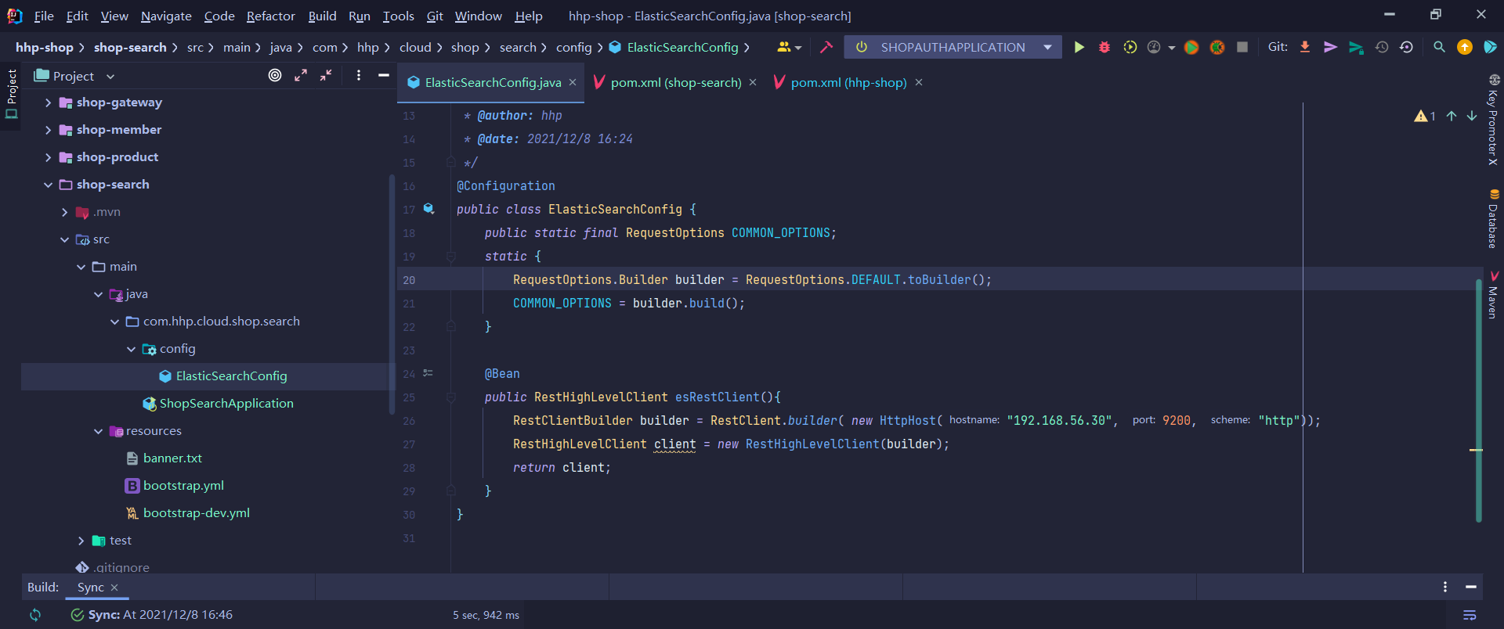
Task: Collapse the resources folder
Action: click(x=98, y=431)
